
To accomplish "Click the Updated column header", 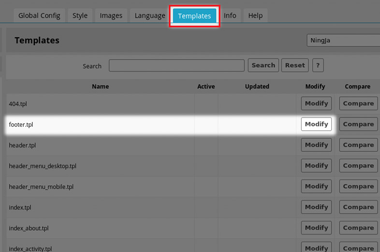I will coord(257,87).
